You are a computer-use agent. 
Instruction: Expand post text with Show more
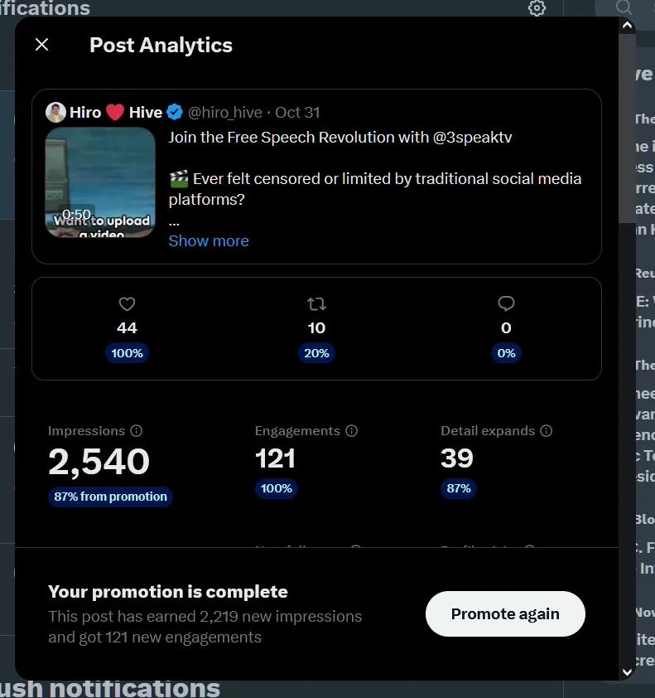point(209,241)
